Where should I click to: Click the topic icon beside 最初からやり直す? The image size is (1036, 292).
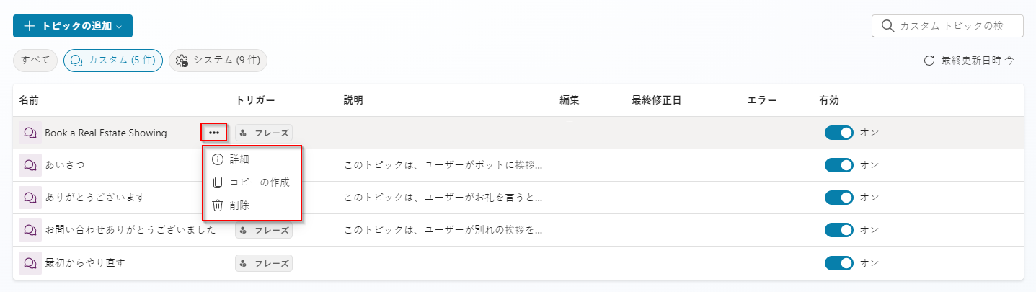tap(30, 263)
